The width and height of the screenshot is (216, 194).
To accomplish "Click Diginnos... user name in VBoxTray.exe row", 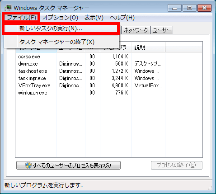I will click(x=70, y=85).
